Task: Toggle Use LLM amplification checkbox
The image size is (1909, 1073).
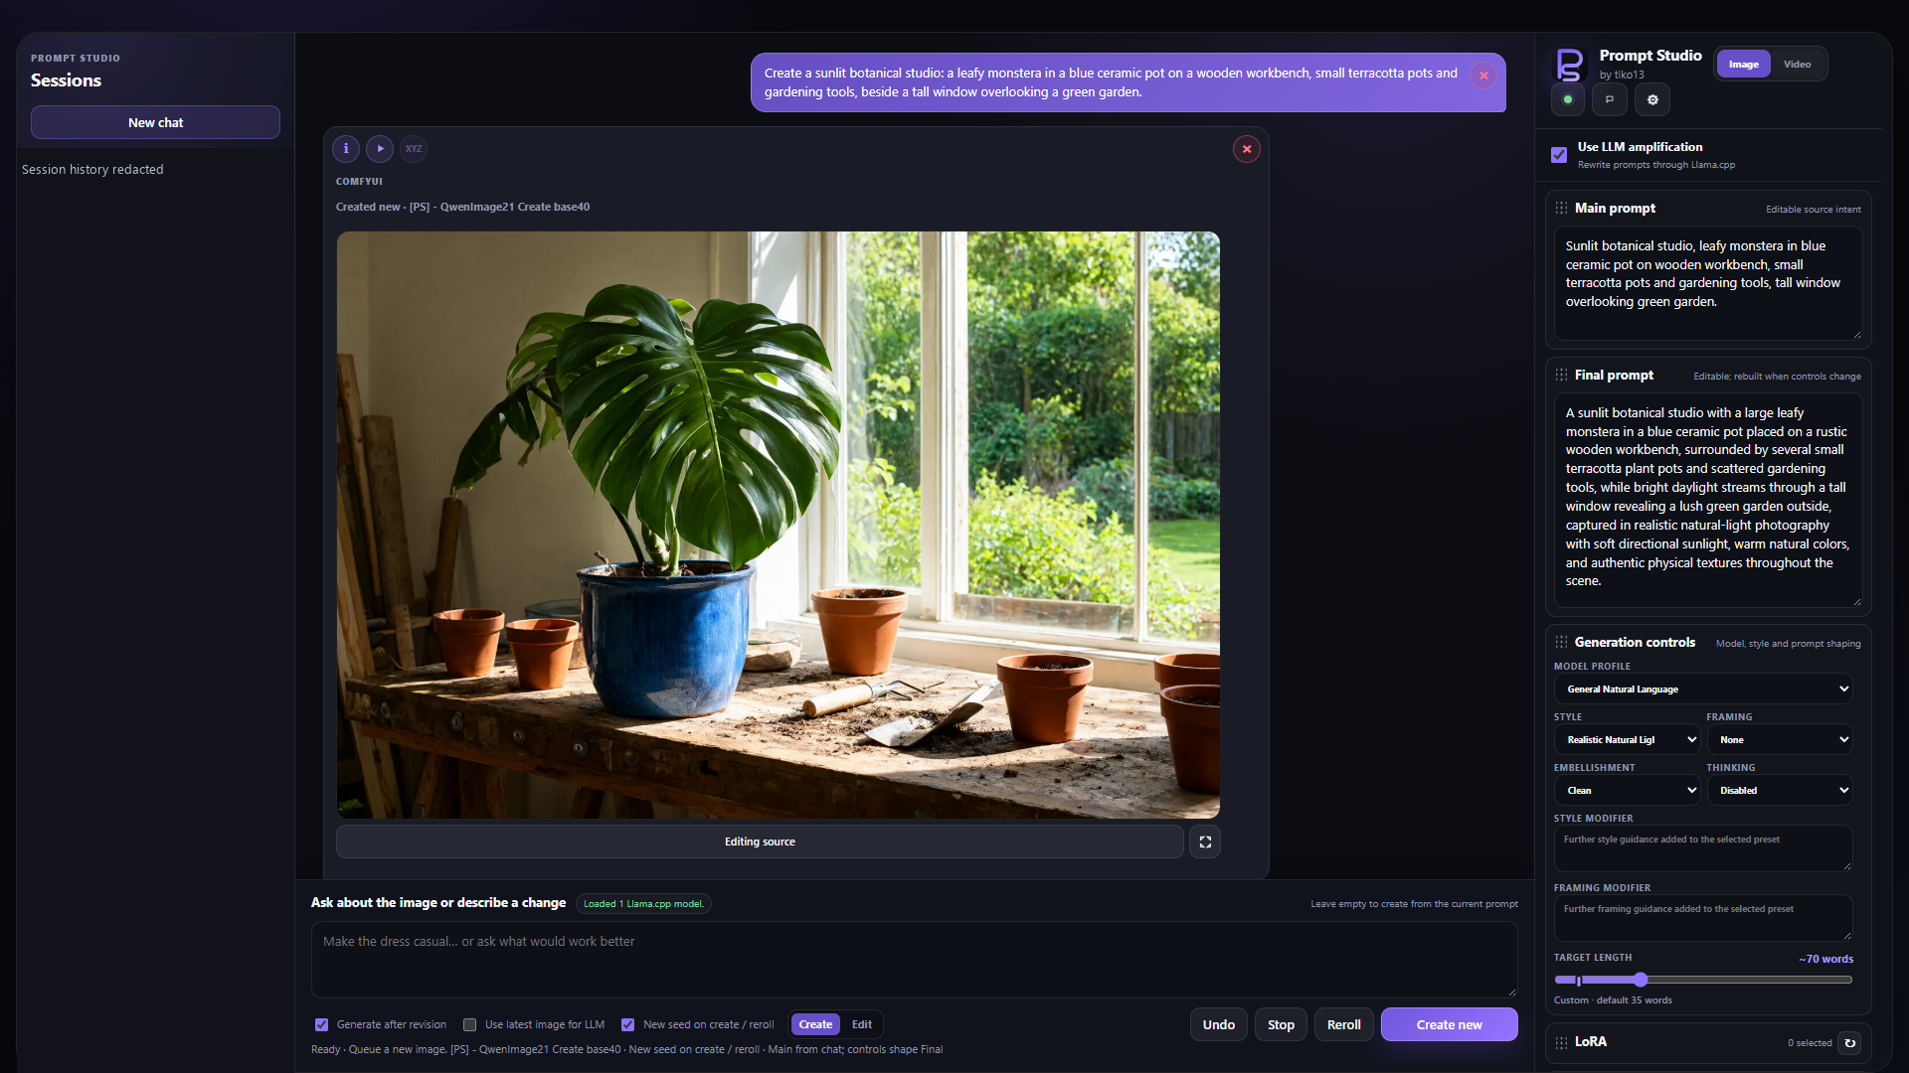Action: click(x=1559, y=155)
